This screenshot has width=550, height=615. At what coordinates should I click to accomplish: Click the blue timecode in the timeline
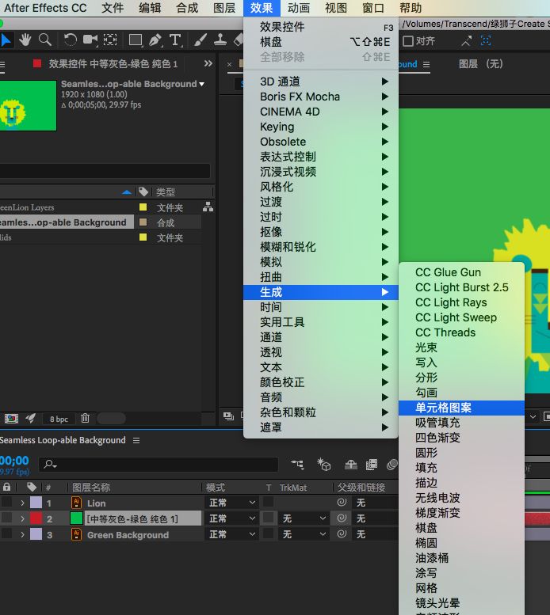coord(14,461)
